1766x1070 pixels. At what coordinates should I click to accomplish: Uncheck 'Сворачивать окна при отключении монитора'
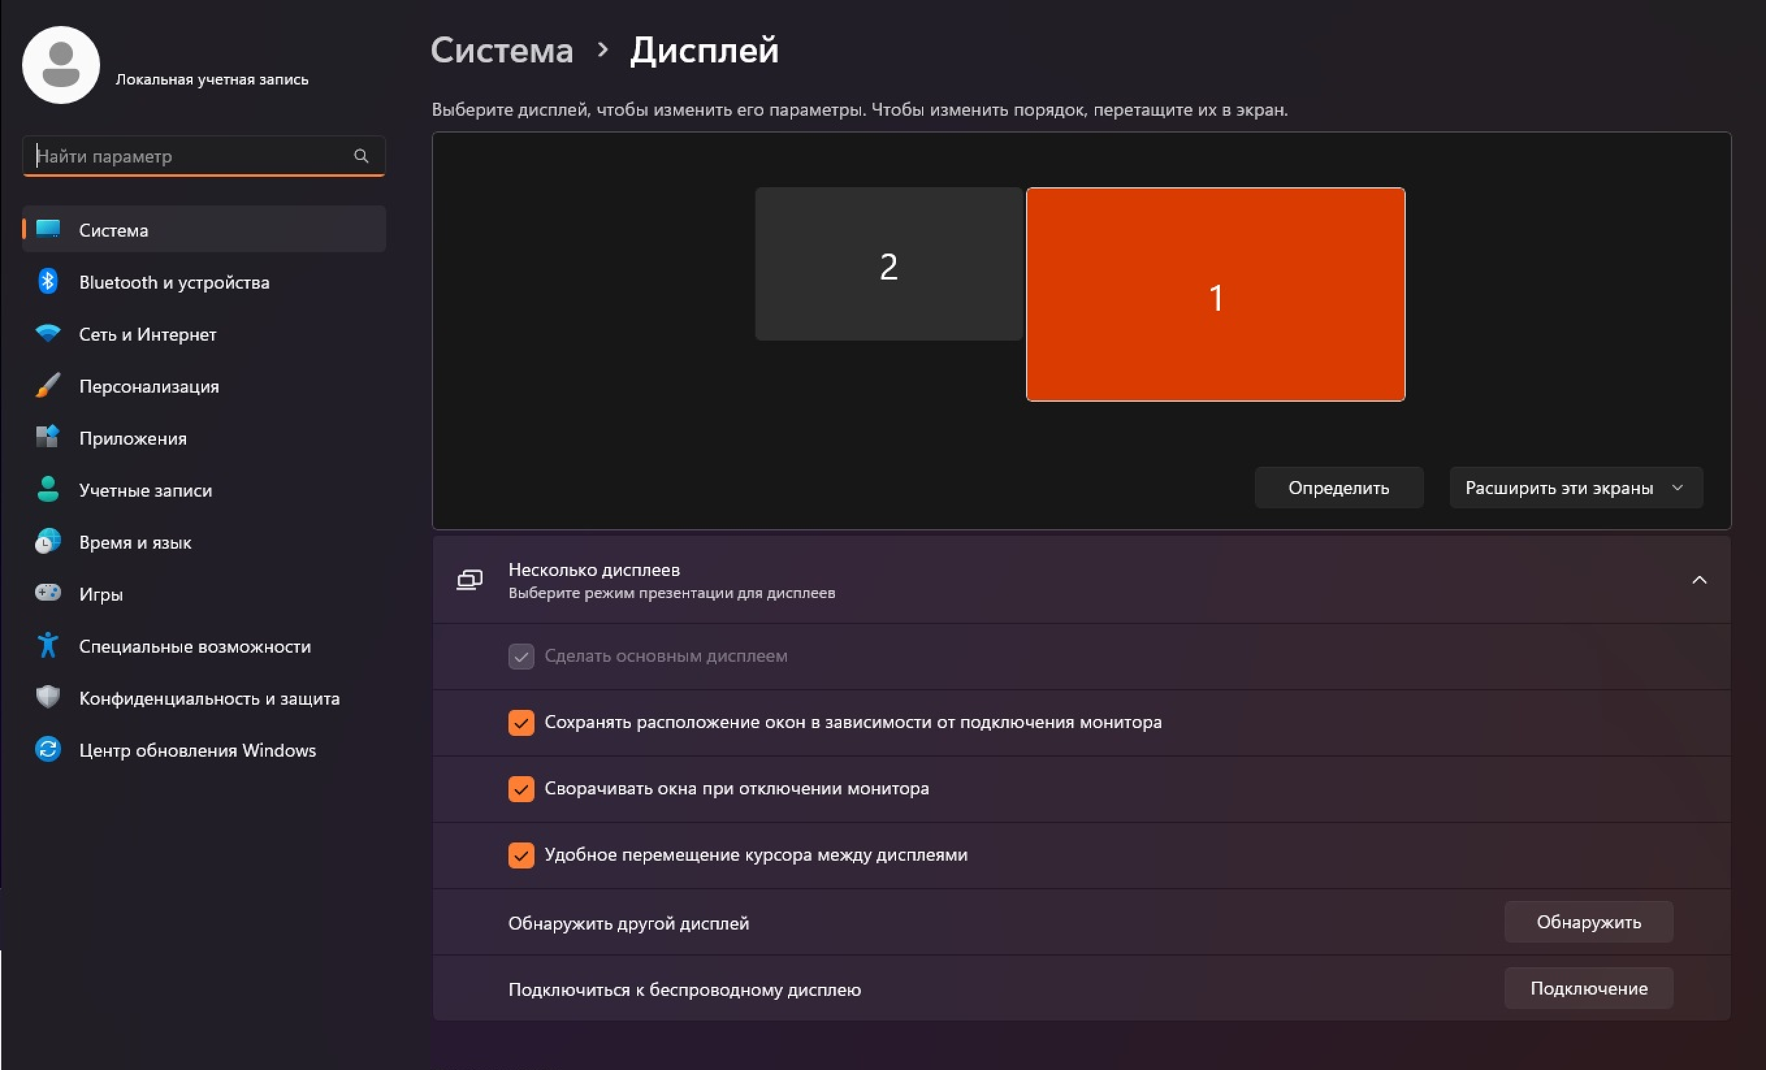pos(521,789)
